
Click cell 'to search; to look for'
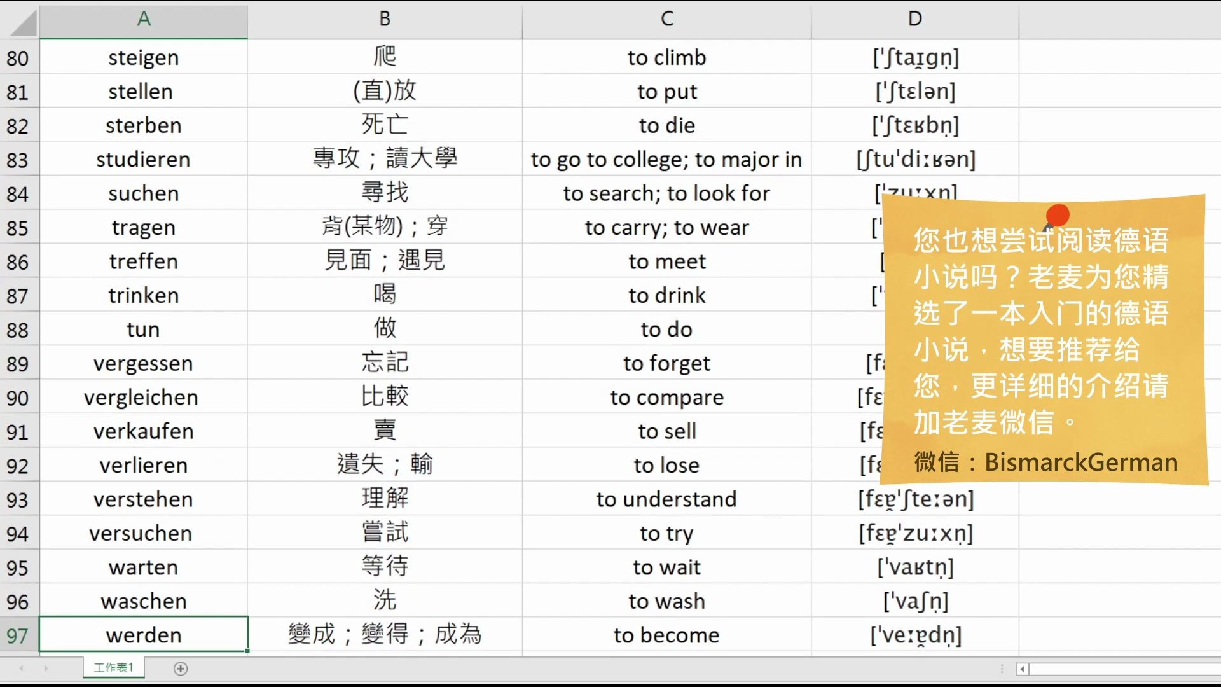tap(666, 193)
